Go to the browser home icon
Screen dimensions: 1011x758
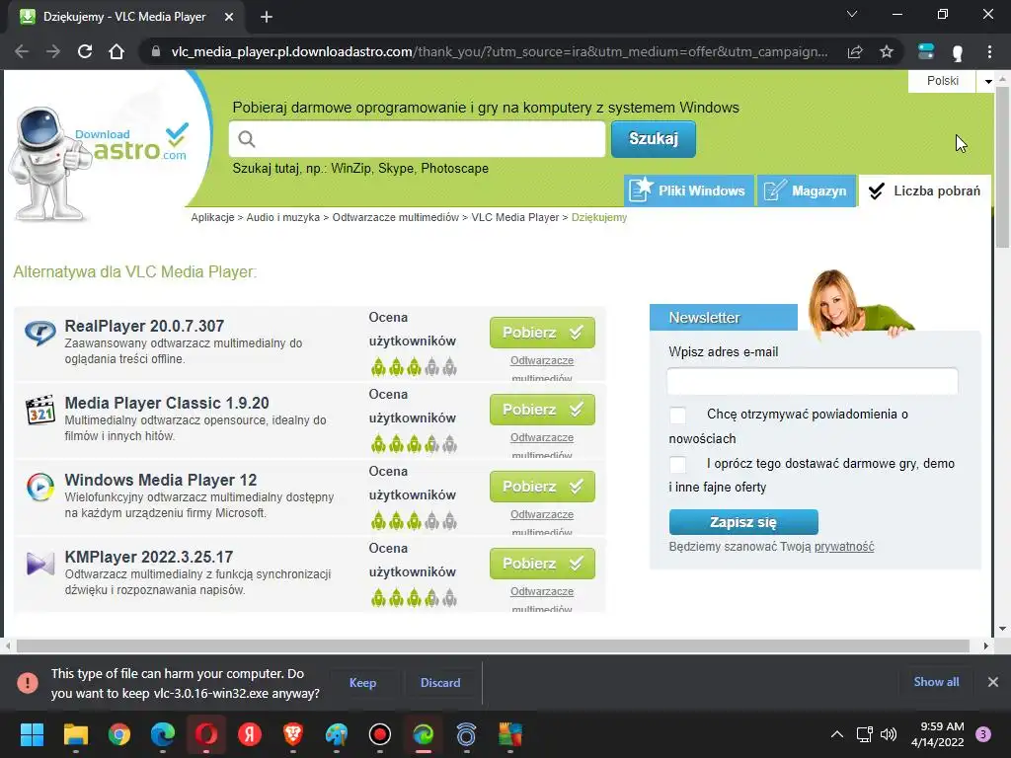point(117,51)
